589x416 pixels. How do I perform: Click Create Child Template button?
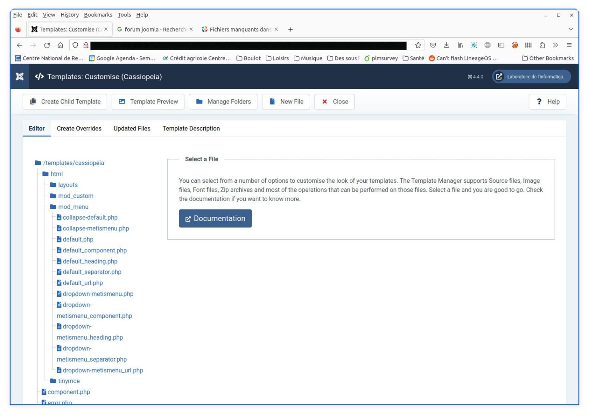[x=65, y=102]
